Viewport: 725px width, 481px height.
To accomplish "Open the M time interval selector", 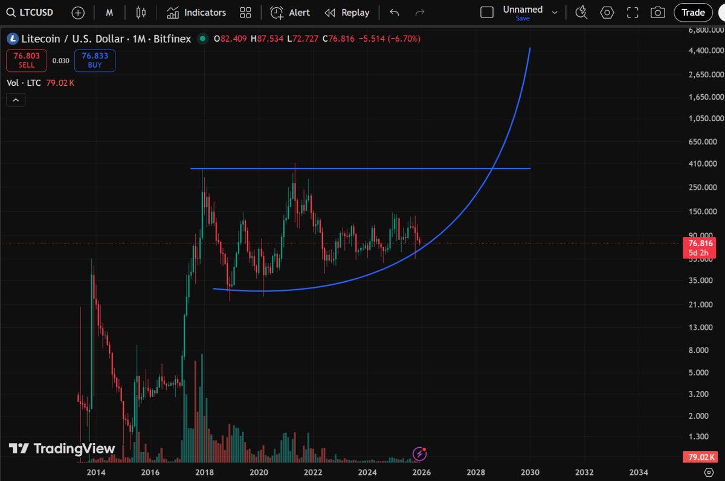I will (x=109, y=13).
